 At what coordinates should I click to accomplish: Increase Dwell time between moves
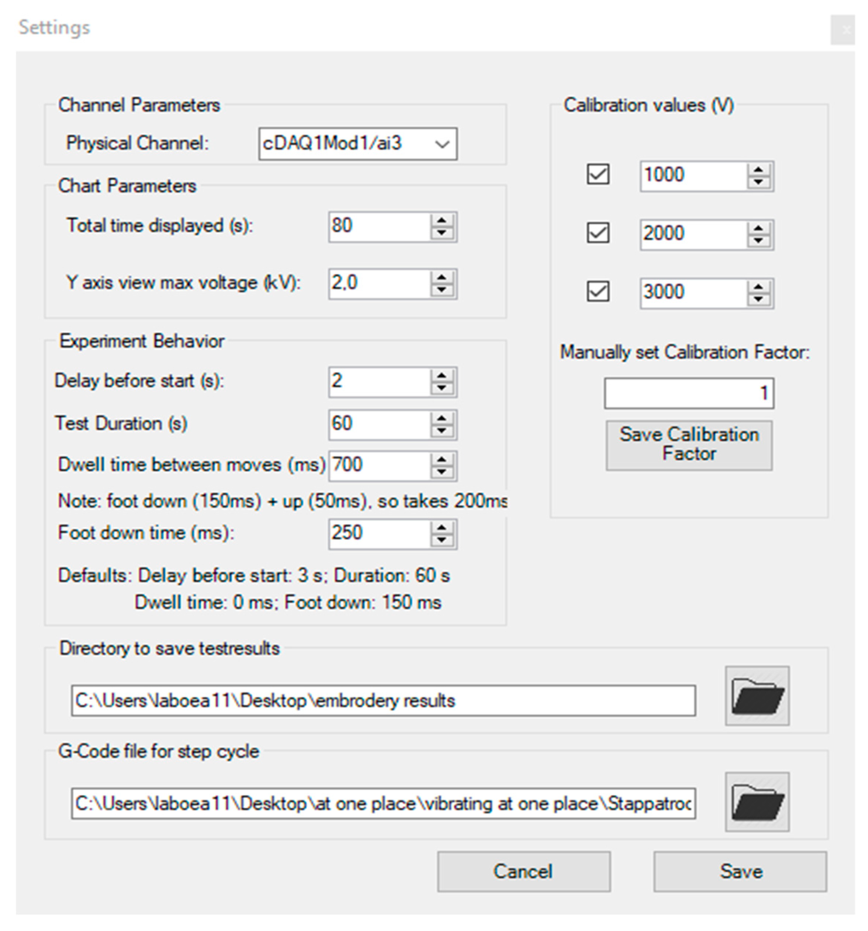click(441, 459)
